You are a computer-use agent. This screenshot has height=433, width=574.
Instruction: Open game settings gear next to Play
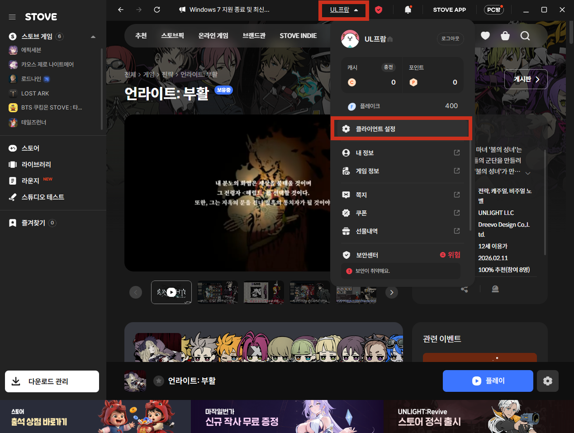tap(547, 381)
